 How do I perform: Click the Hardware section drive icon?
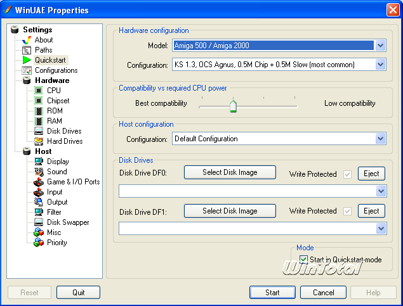coord(27,80)
